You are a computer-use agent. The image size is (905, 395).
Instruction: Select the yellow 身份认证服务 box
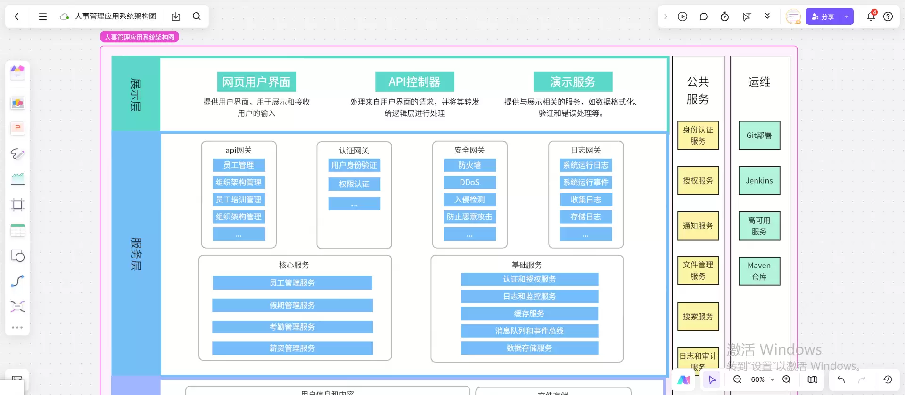pyautogui.click(x=698, y=136)
